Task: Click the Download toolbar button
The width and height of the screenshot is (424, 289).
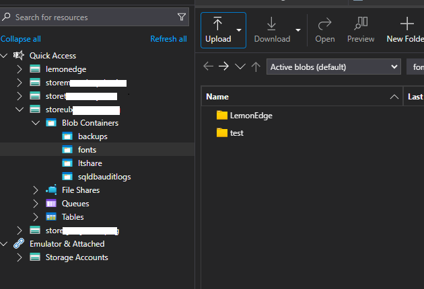Action: point(272,30)
